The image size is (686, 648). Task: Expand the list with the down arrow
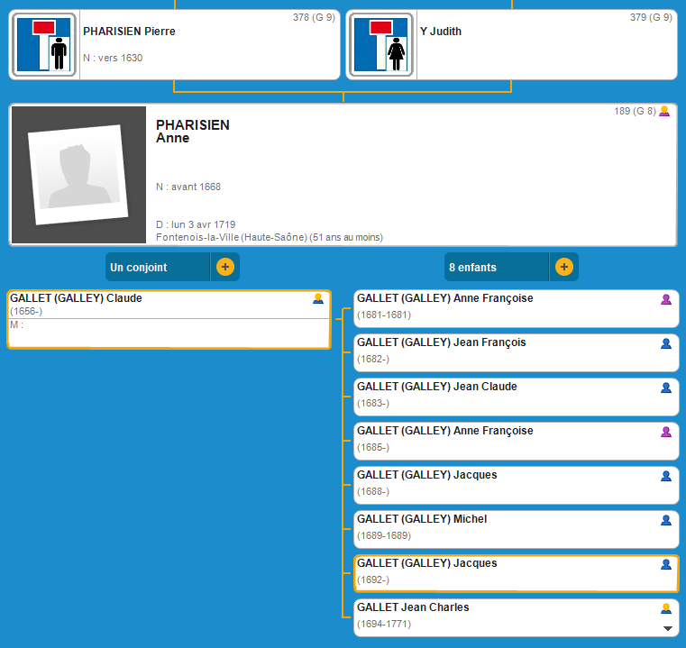[x=668, y=628]
